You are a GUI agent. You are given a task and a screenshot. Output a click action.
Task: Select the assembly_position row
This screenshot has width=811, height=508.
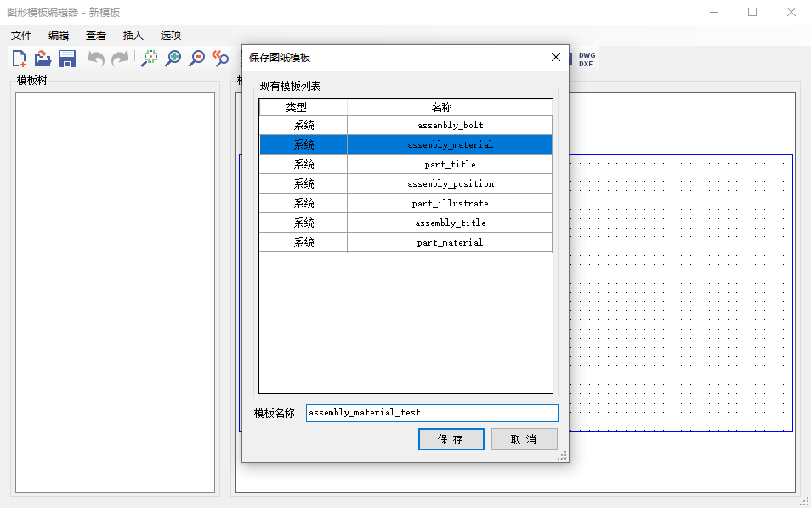coord(405,184)
